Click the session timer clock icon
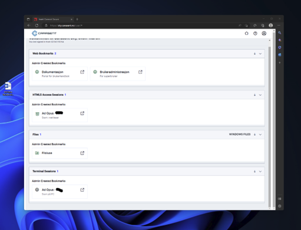 tap(255, 34)
